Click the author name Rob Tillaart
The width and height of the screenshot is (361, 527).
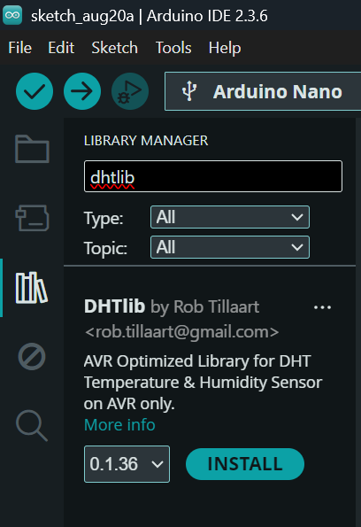tap(217, 306)
